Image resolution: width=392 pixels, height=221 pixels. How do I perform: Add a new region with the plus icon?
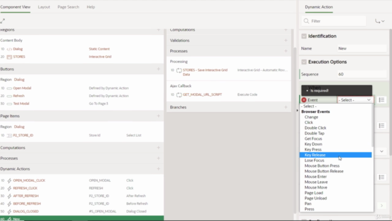(158, 30)
